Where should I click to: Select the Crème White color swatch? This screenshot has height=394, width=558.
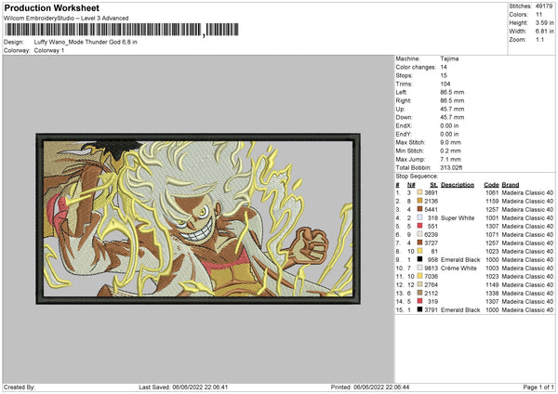coord(419,268)
